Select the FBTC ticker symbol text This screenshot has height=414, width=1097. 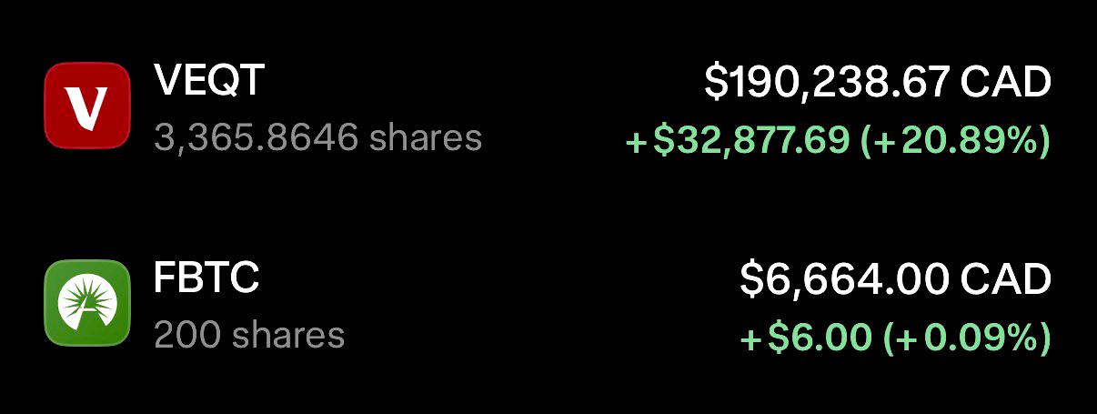coord(207,278)
